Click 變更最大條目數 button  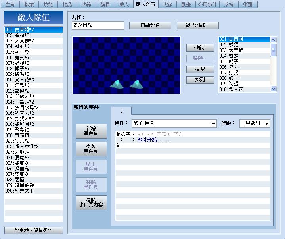click(x=34, y=230)
